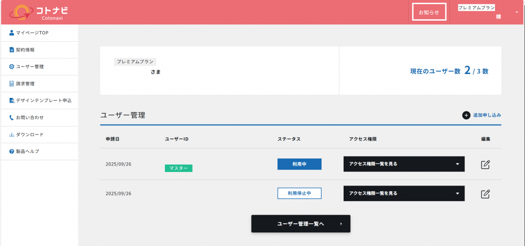Click the 追加申し込み link text
This screenshot has width=525, height=246.
click(x=487, y=115)
